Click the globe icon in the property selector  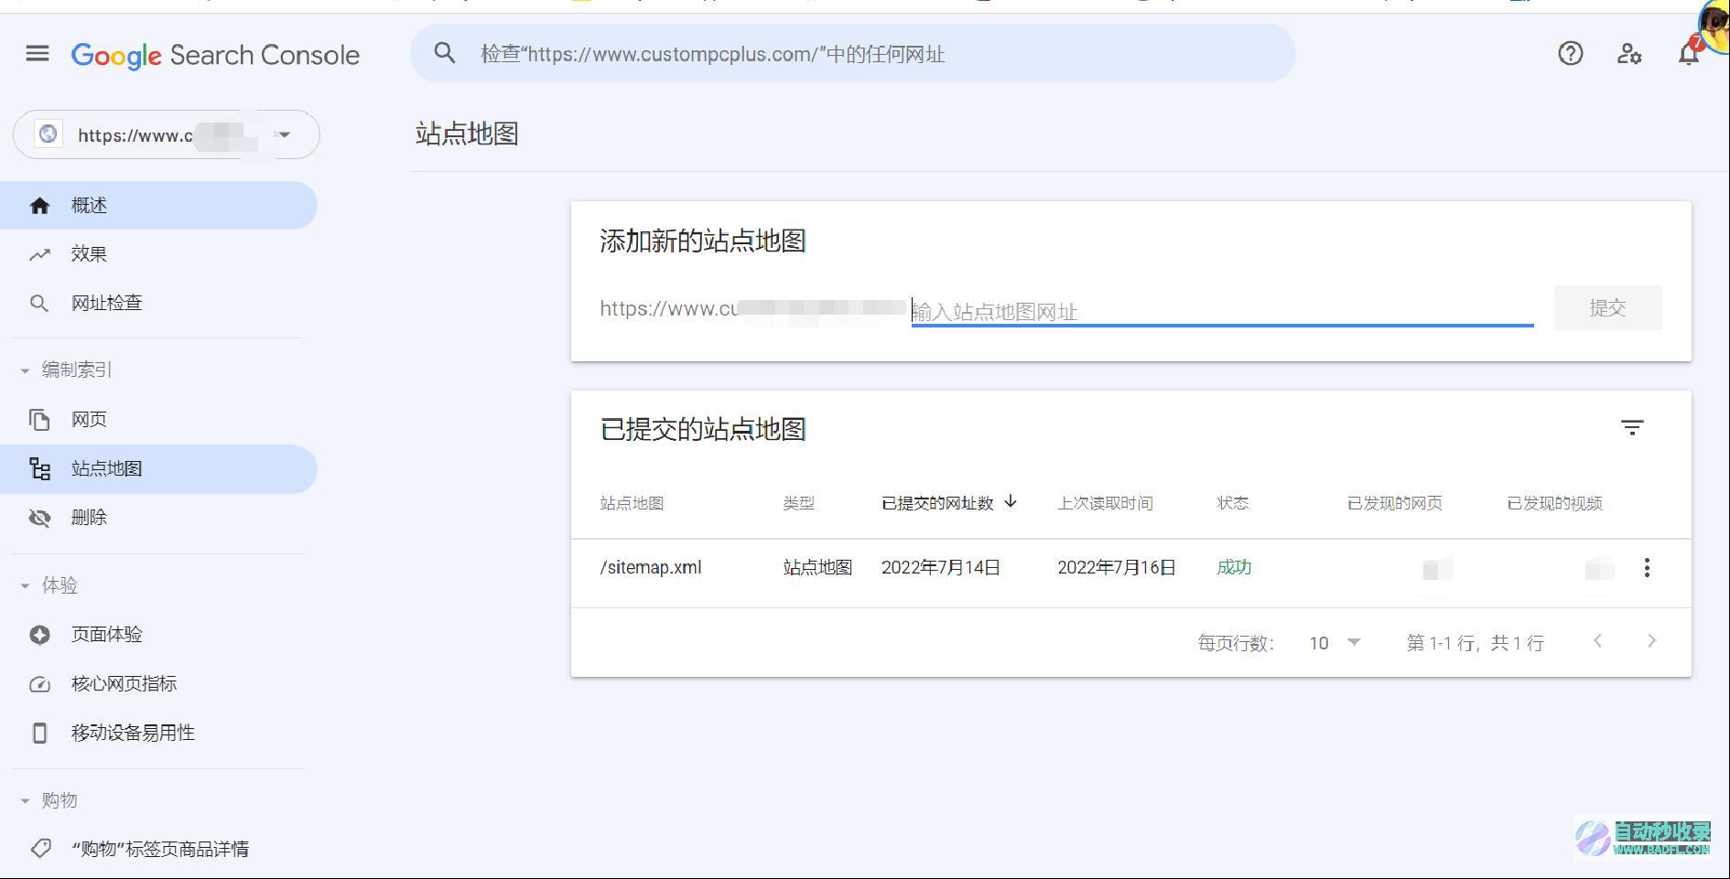(49, 134)
